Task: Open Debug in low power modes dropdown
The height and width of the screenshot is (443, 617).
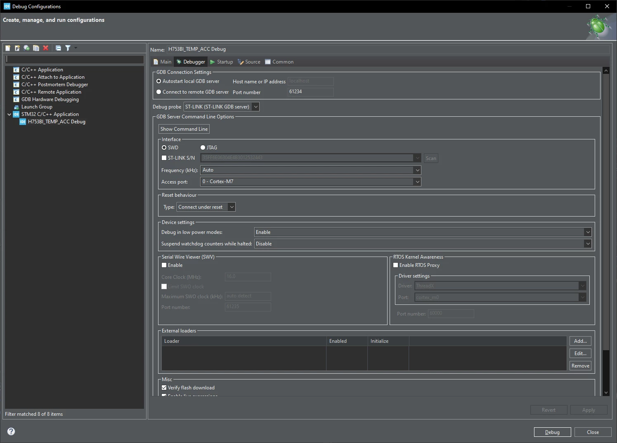Action: (x=423, y=232)
